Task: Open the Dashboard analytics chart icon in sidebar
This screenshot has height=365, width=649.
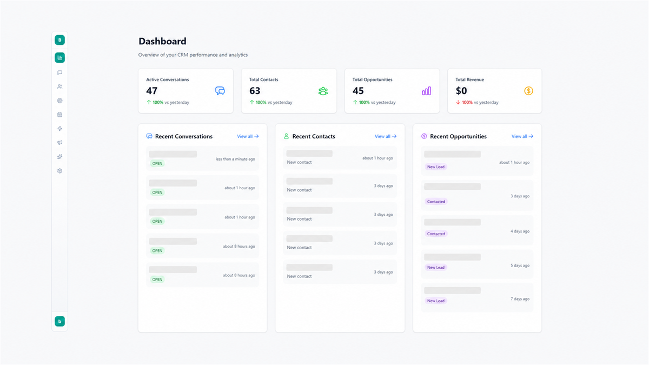Action: (x=59, y=57)
